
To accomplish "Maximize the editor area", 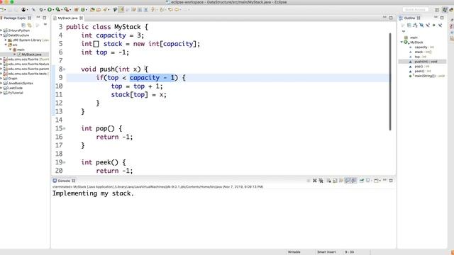I will click(391, 18).
